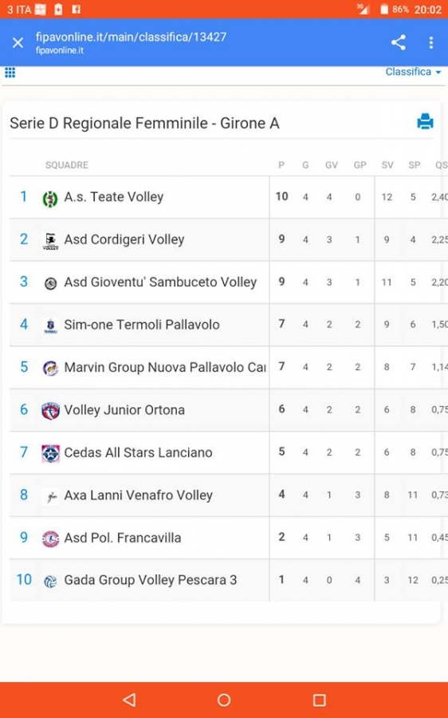Click the print icon for standings
448x718 pixels.
[425, 121]
